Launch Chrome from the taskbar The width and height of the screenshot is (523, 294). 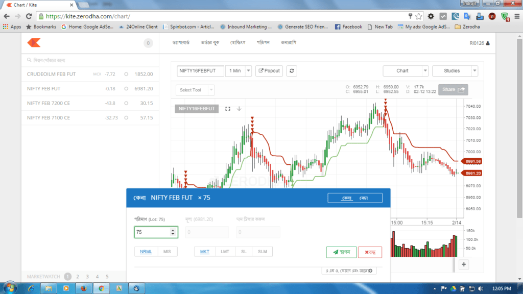(x=100, y=288)
